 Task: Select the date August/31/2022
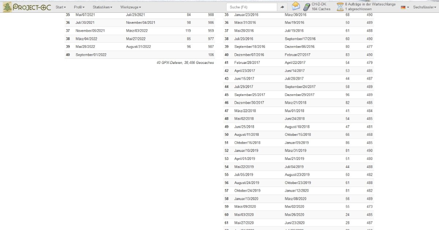coord(139,47)
